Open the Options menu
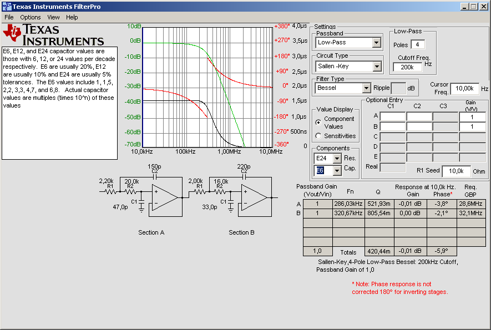Image resolution: width=491 pixels, height=330 pixels. pos(31,17)
